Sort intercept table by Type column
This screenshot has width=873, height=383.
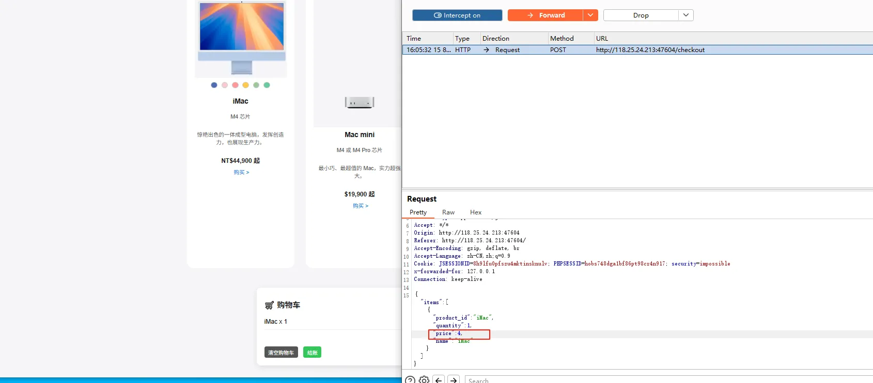(x=462, y=39)
